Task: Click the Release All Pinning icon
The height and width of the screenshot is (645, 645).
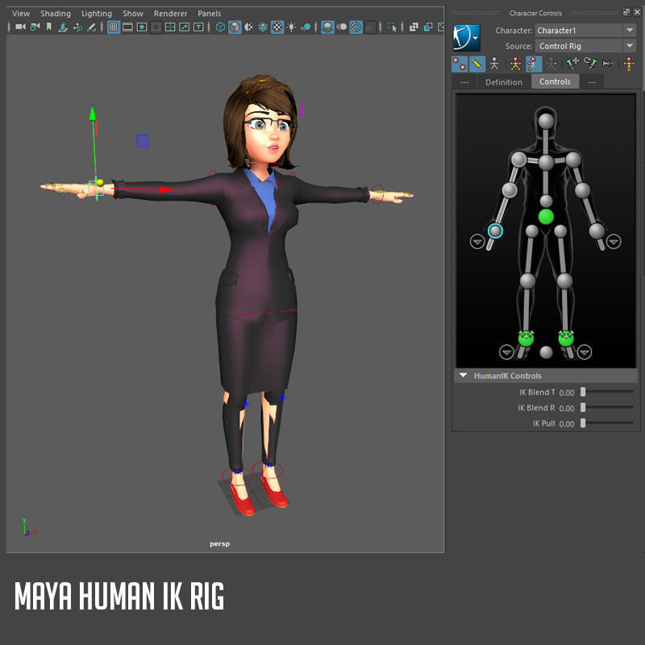Action: tap(608, 64)
